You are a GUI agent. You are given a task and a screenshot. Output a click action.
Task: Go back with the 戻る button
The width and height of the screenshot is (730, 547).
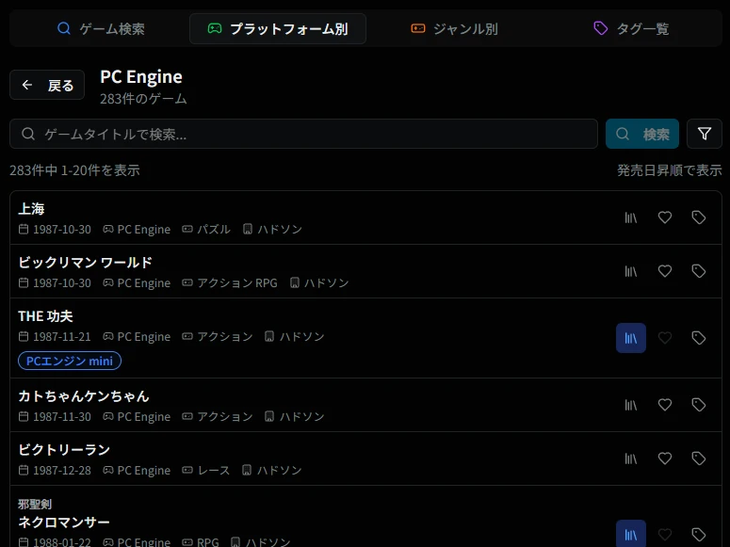tap(47, 85)
